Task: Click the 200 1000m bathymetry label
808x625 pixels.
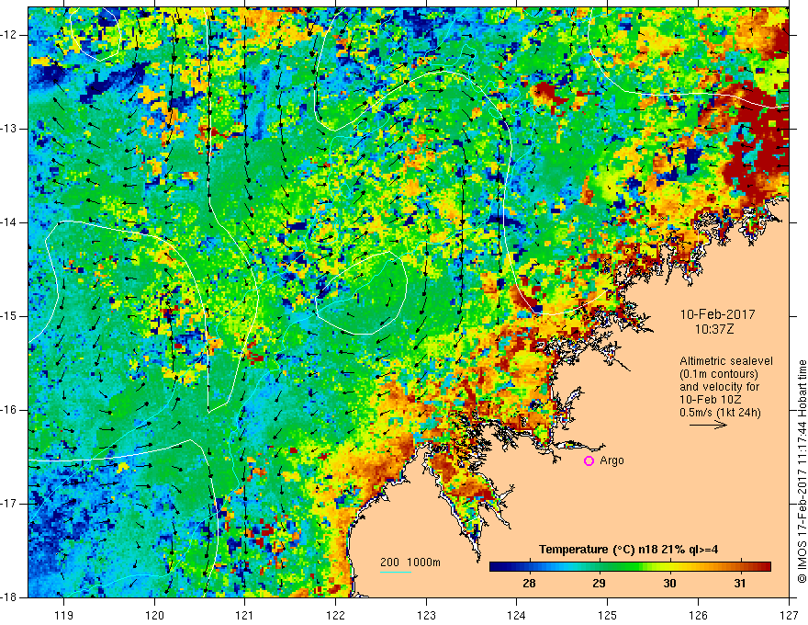Action: tap(410, 562)
